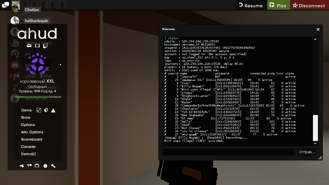Click the warning triangle icon beside Items
The image size is (329, 185).
coord(53,110)
